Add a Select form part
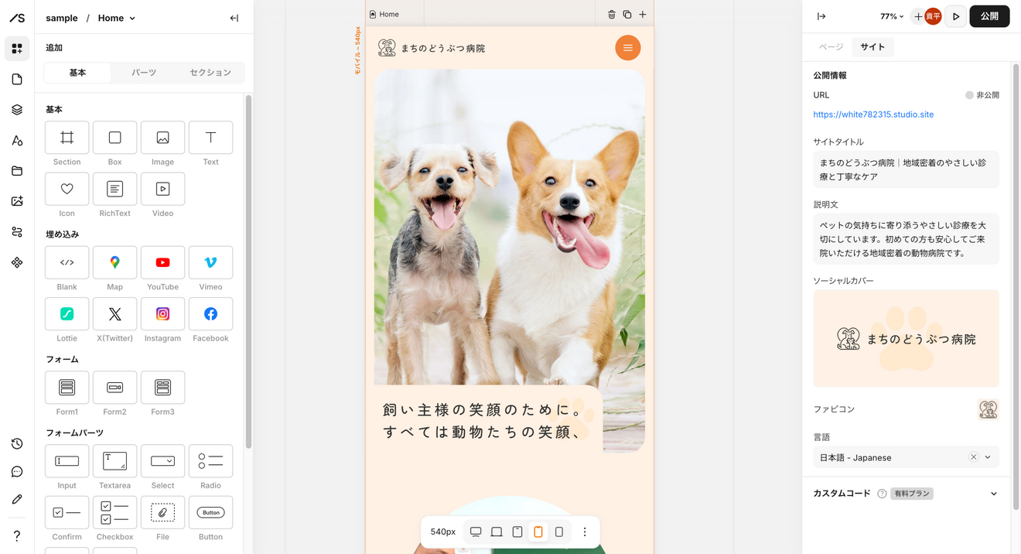The width and height of the screenshot is (1021, 554). 162,461
